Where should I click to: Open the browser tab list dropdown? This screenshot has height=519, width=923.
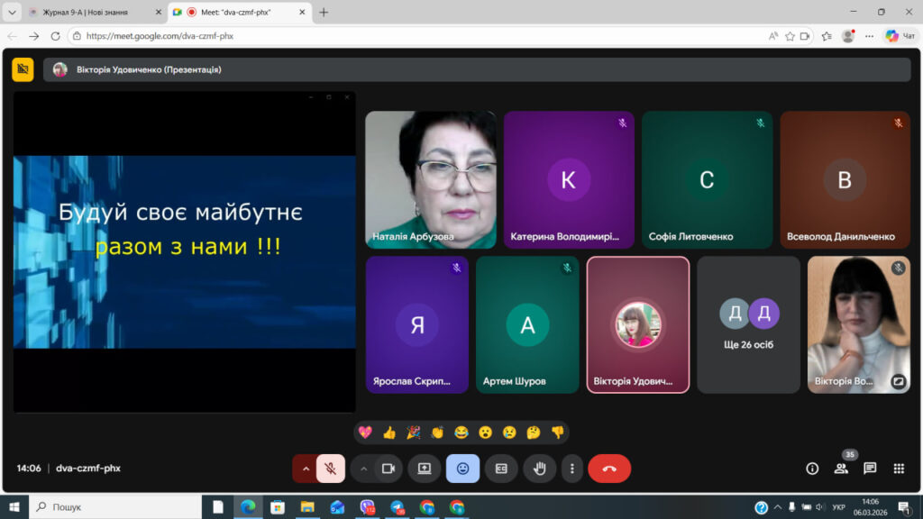click(x=12, y=12)
